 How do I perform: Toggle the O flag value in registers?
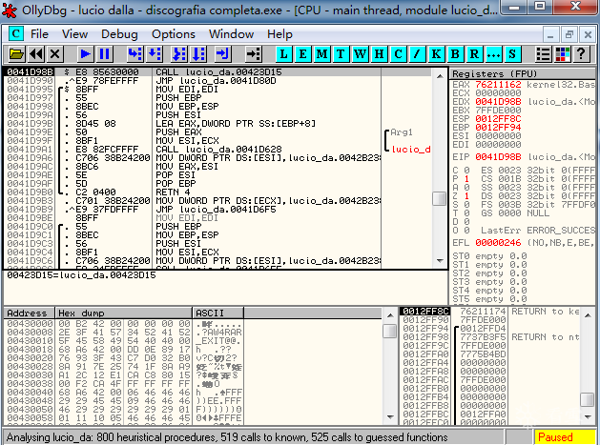[x=466, y=231]
